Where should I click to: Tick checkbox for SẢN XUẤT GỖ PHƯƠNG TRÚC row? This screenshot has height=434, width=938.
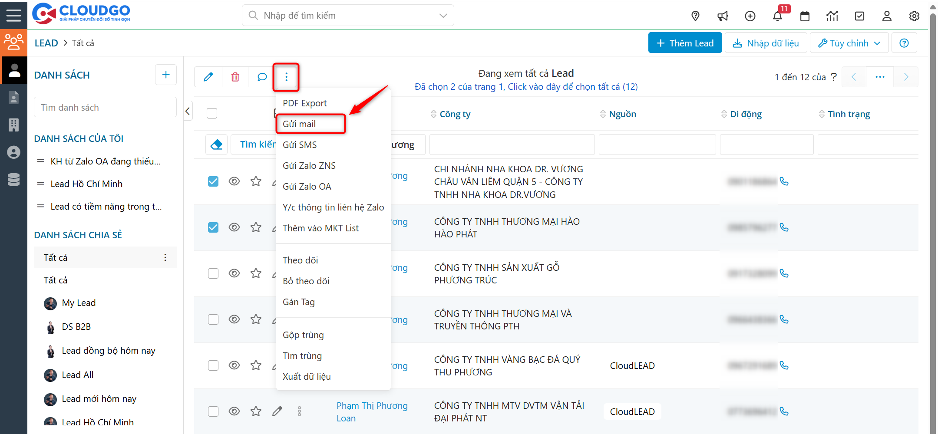(213, 273)
